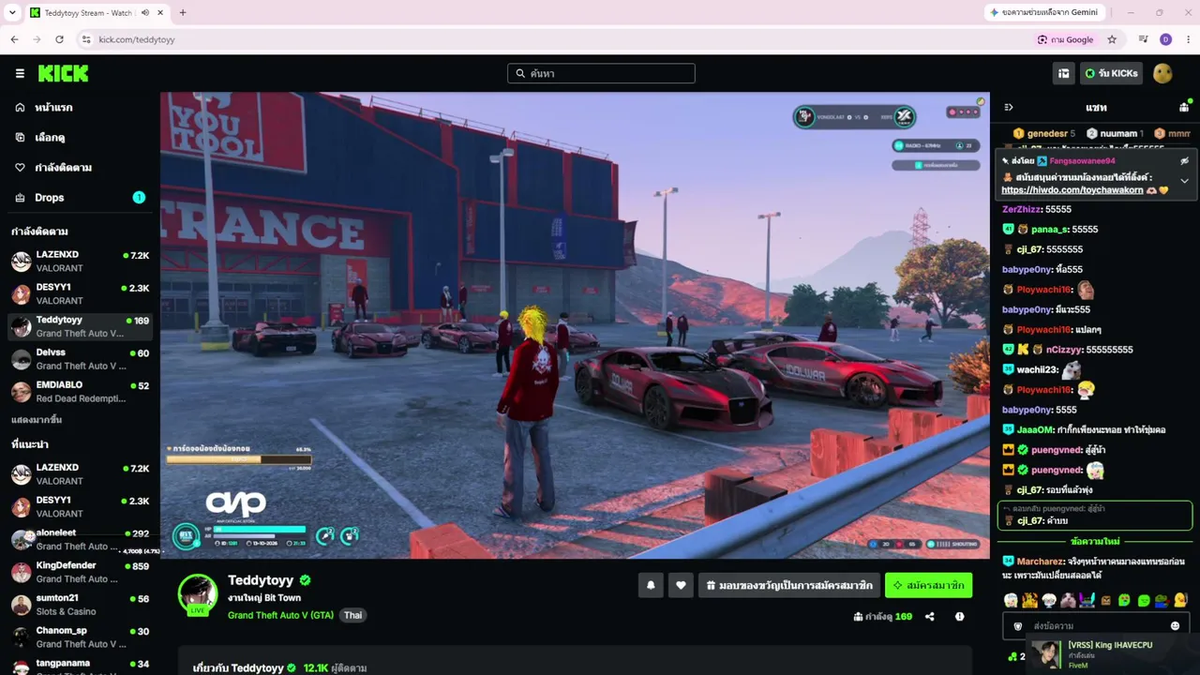The image size is (1200, 675).
Task: Click the panaa_s chat username
Action: click(1050, 230)
